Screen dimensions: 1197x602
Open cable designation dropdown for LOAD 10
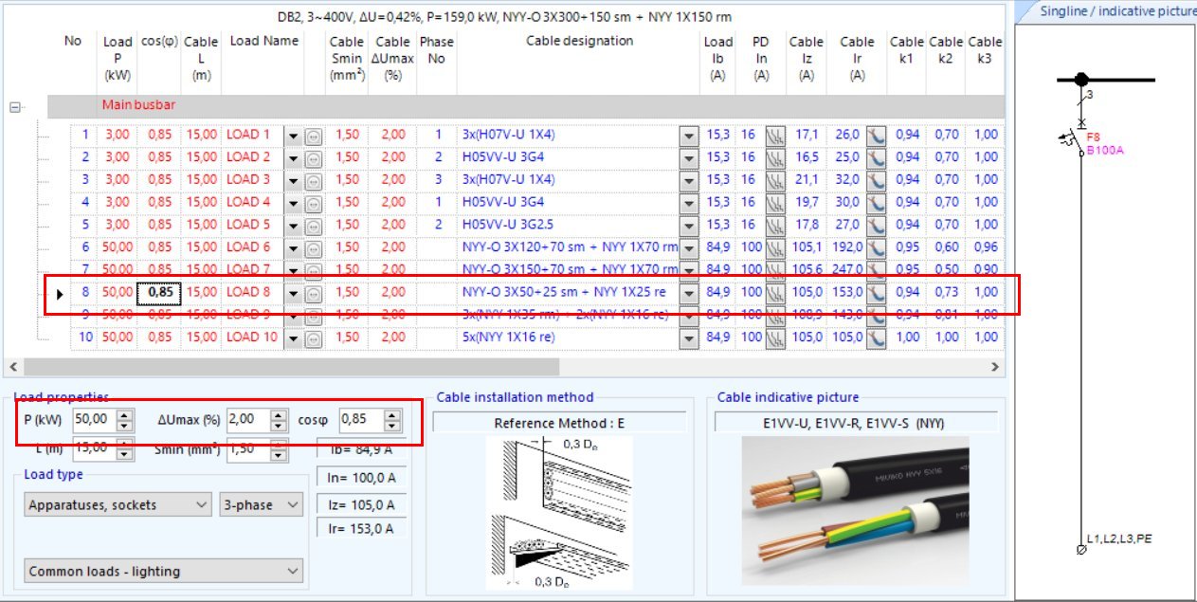click(689, 337)
